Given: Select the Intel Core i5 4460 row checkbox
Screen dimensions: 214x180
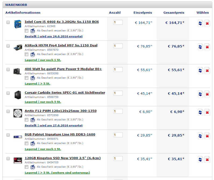Looking at the screenshot, I should (8, 22).
